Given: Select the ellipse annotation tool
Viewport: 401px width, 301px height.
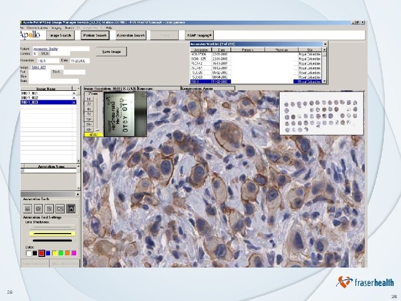Looking at the screenshot, I should [38, 208].
